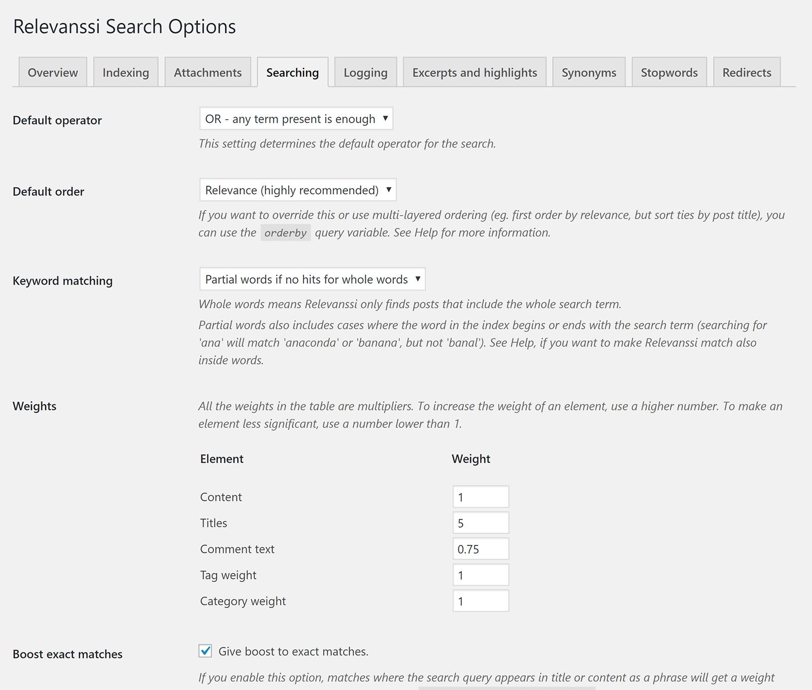Go to the Logging tab
Viewport: 812px width, 690px height.
[x=365, y=72]
